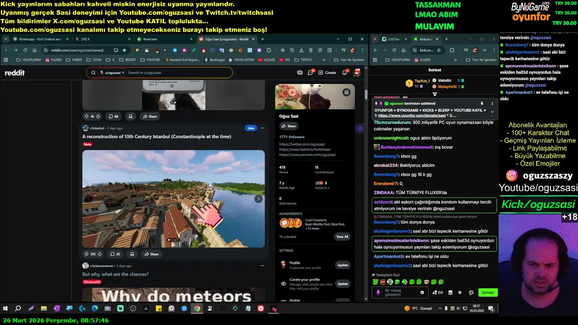Image resolution: width=578 pixels, height=325 pixels.
Task: Open the 9°C Güneşli weather widget
Action: click(x=418, y=309)
